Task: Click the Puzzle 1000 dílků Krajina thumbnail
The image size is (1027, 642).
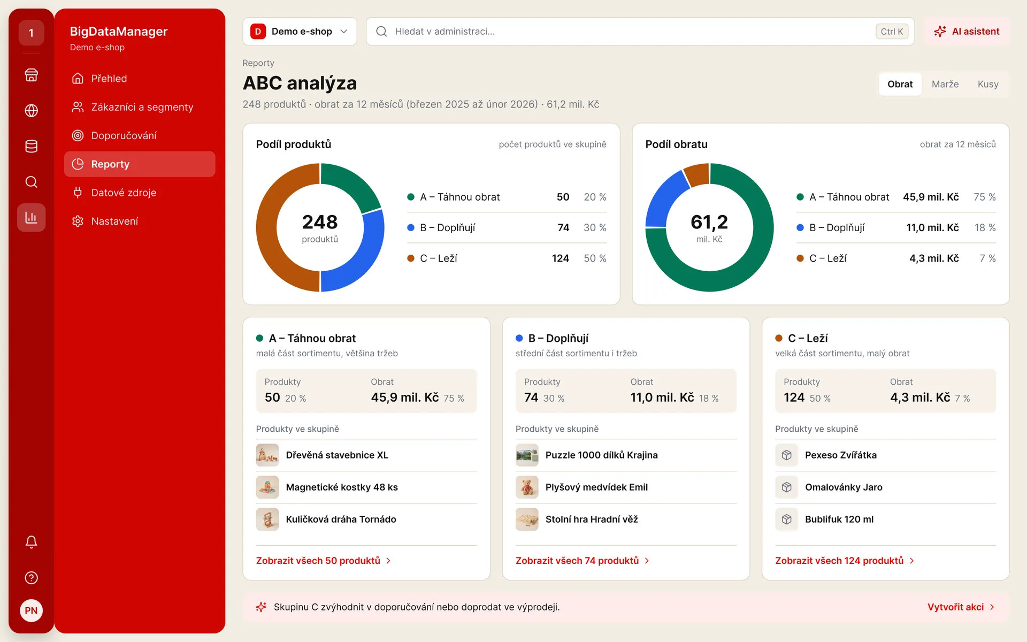Action: pyautogui.click(x=527, y=455)
